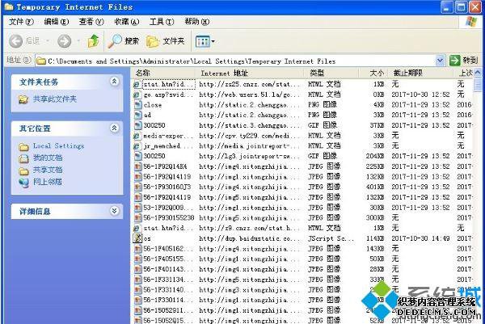Select the 56-1F331134 JPEG icon

point(137,280)
